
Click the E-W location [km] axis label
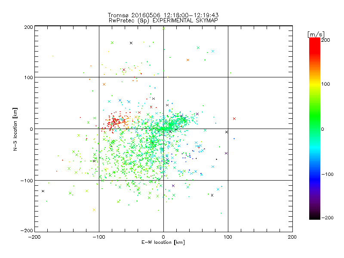[x=163, y=242]
